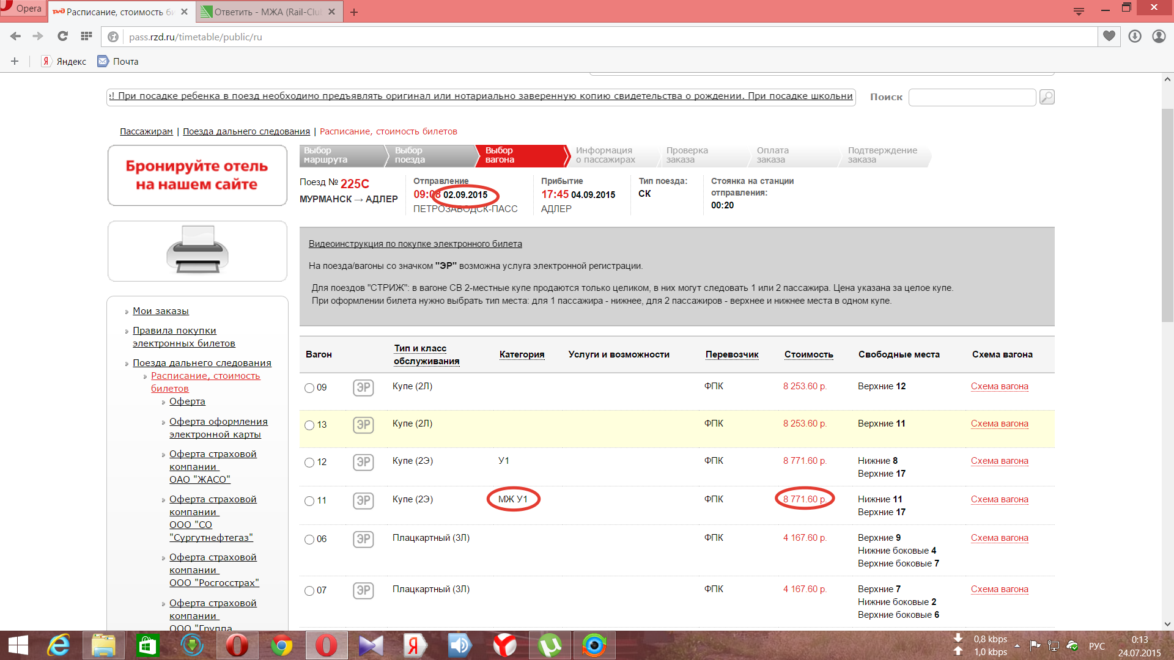The width and height of the screenshot is (1174, 660).
Task: Open downloads icon in address bar
Action: coord(1135,37)
